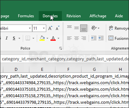This screenshot has width=129, height=108.
Task: Select column E header
Action: [x=42, y=69]
